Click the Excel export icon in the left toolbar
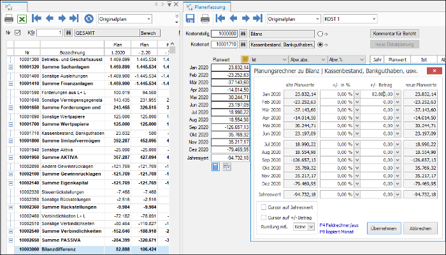Screen dimensions: 446x255 [x=22, y=19]
